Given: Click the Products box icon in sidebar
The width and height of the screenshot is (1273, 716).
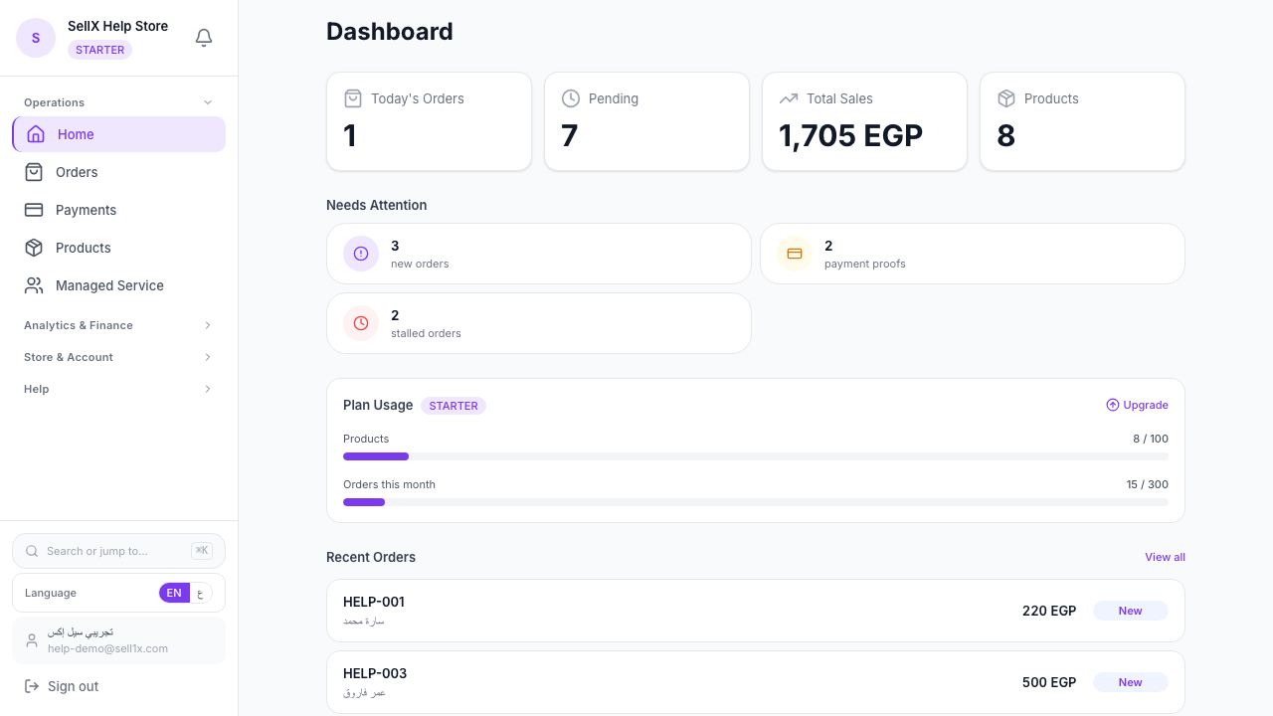Looking at the screenshot, I should [x=34, y=248].
